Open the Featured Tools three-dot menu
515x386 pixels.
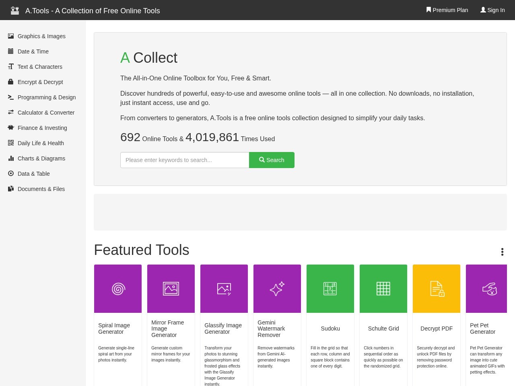pos(502,252)
